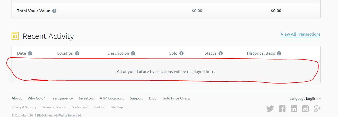
Task: Open the LinkedIn social icon
Action: 294,109
